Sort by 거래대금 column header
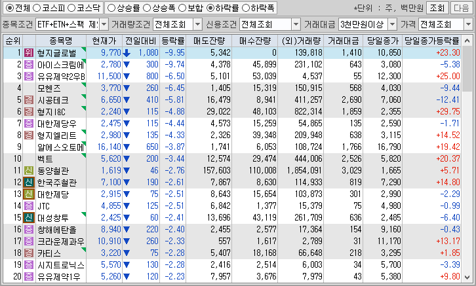476x286 pixels. coord(344,41)
